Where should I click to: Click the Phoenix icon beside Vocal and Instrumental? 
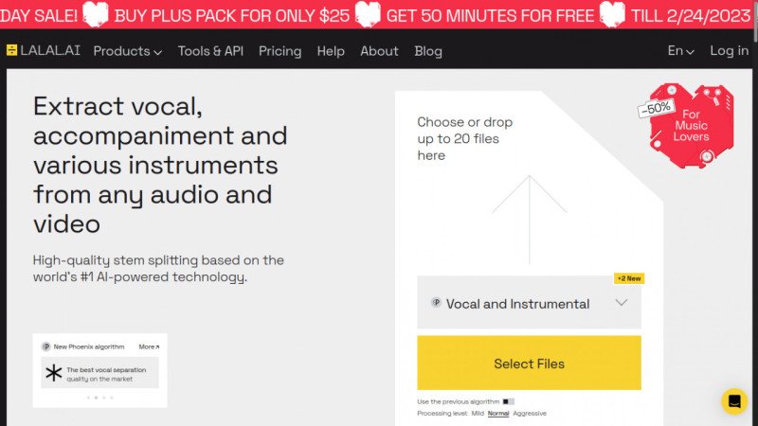click(x=436, y=304)
